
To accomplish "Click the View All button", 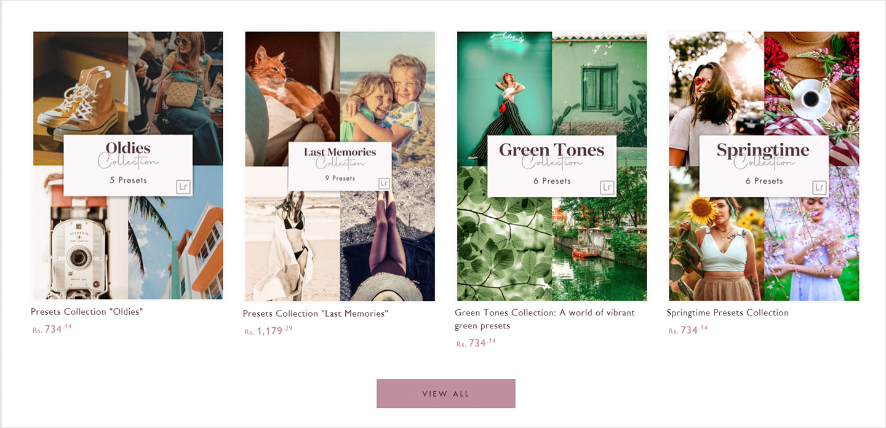I will [446, 394].
